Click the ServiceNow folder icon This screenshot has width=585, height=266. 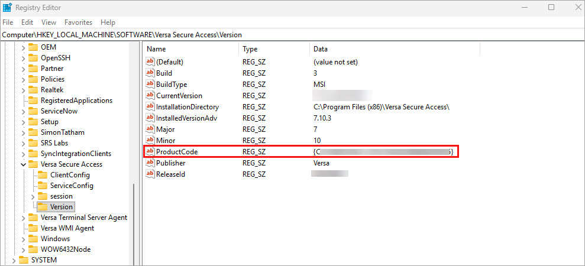click(x=34, y=111)
